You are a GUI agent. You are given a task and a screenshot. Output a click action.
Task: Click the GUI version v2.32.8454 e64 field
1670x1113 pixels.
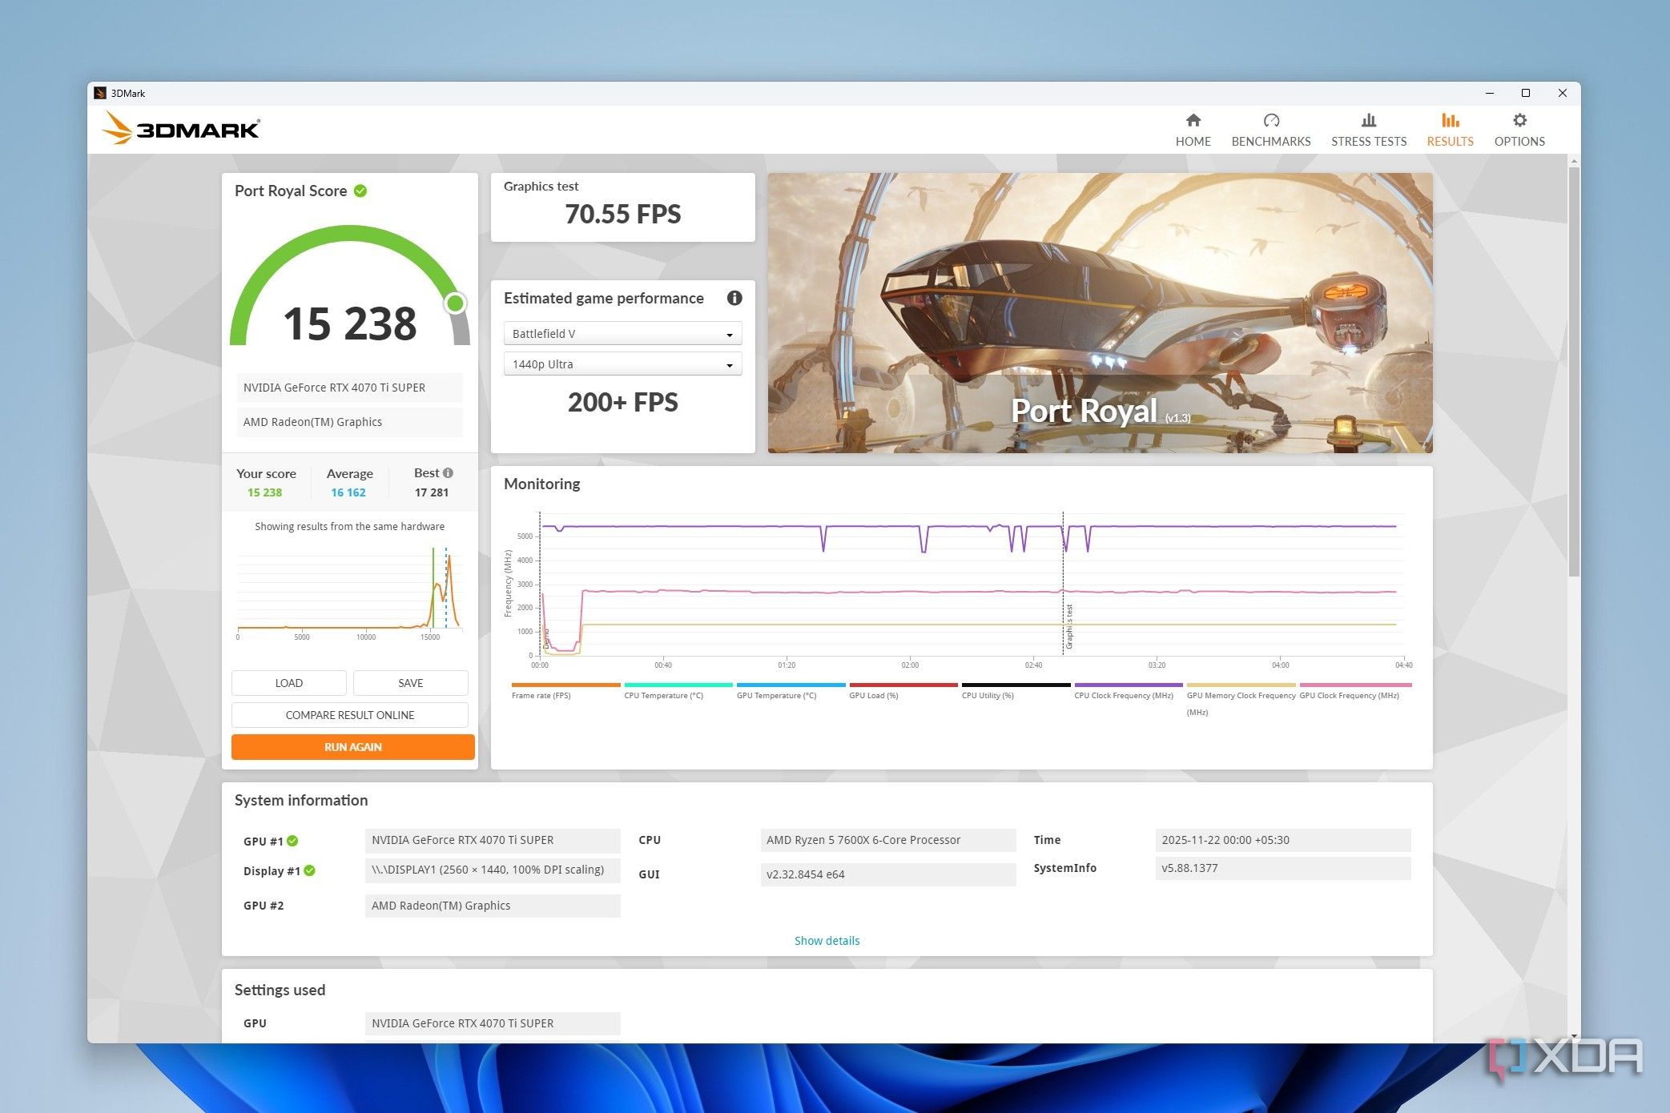point(887,874)
